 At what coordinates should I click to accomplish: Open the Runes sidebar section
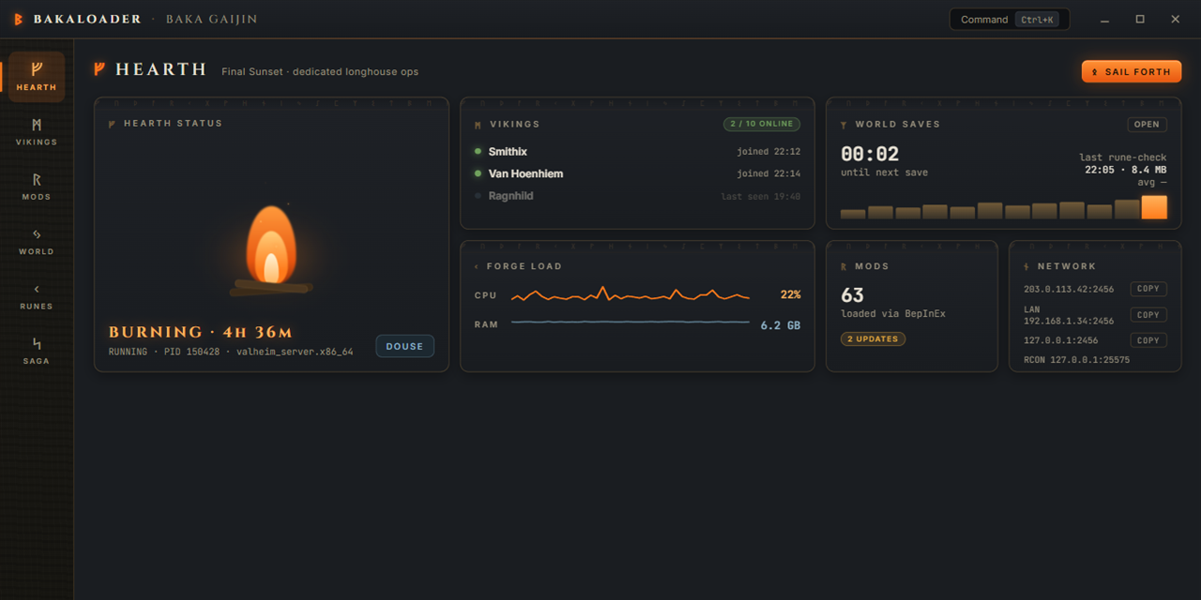pos(37,295)
